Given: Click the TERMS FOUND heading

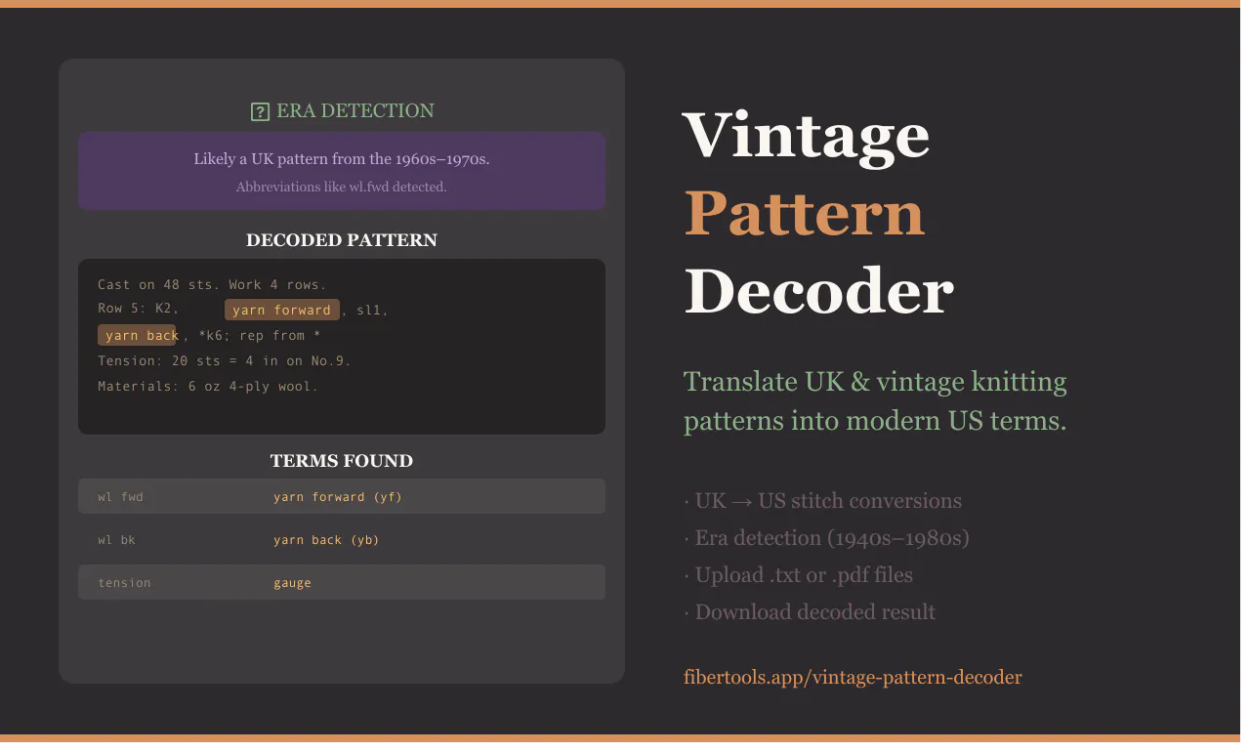Looking at the screenshot, I should 342,461.
